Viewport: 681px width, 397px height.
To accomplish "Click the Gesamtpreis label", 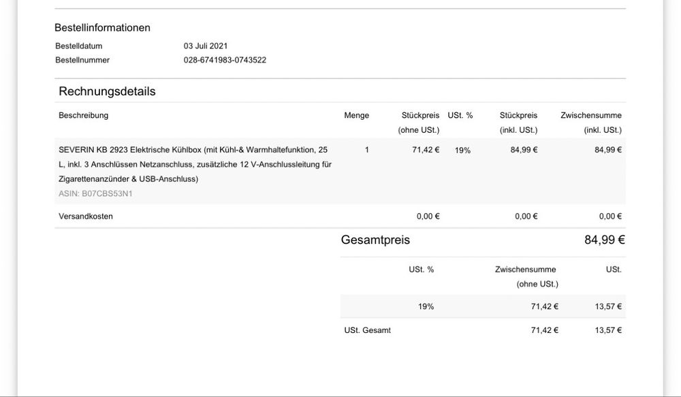I will (375, 240).
